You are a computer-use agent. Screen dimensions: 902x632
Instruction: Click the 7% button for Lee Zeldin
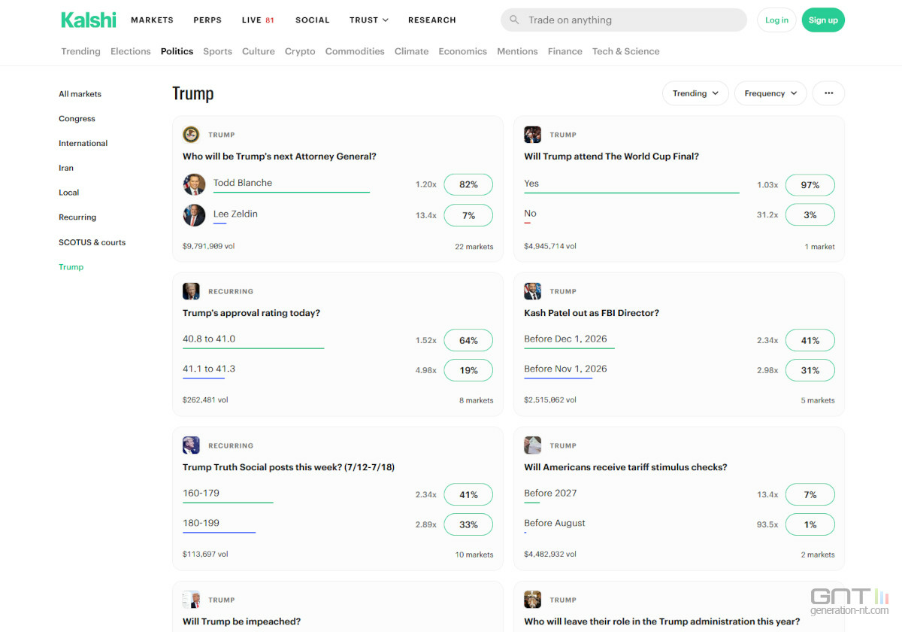pos(468,215)
